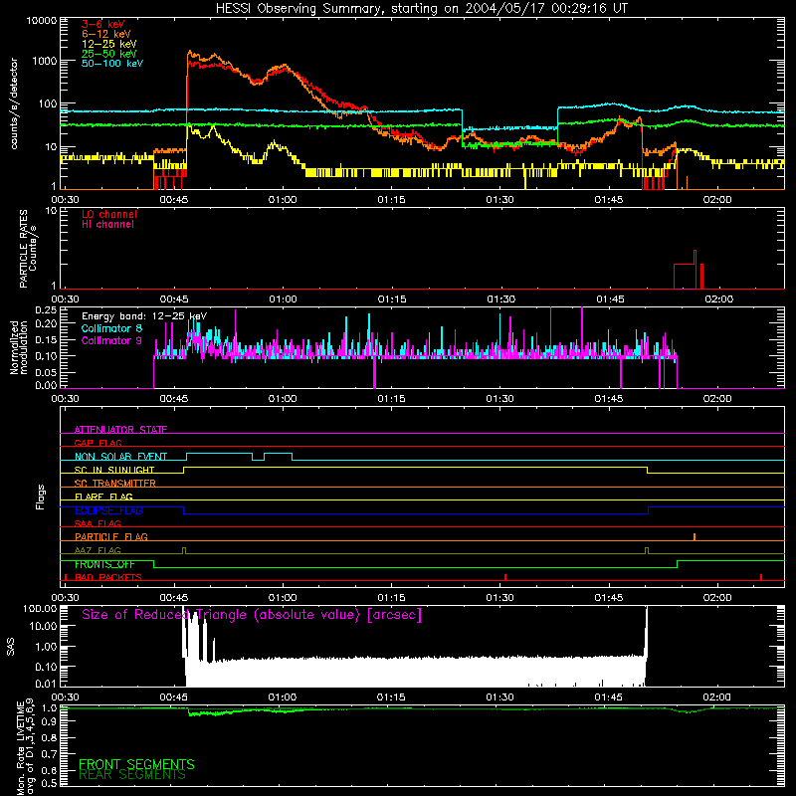Image resolution: width=796 pixels, height=796 pixels.
Task: Select the 'Collimator 8' legend label
Action: (111, 328)
